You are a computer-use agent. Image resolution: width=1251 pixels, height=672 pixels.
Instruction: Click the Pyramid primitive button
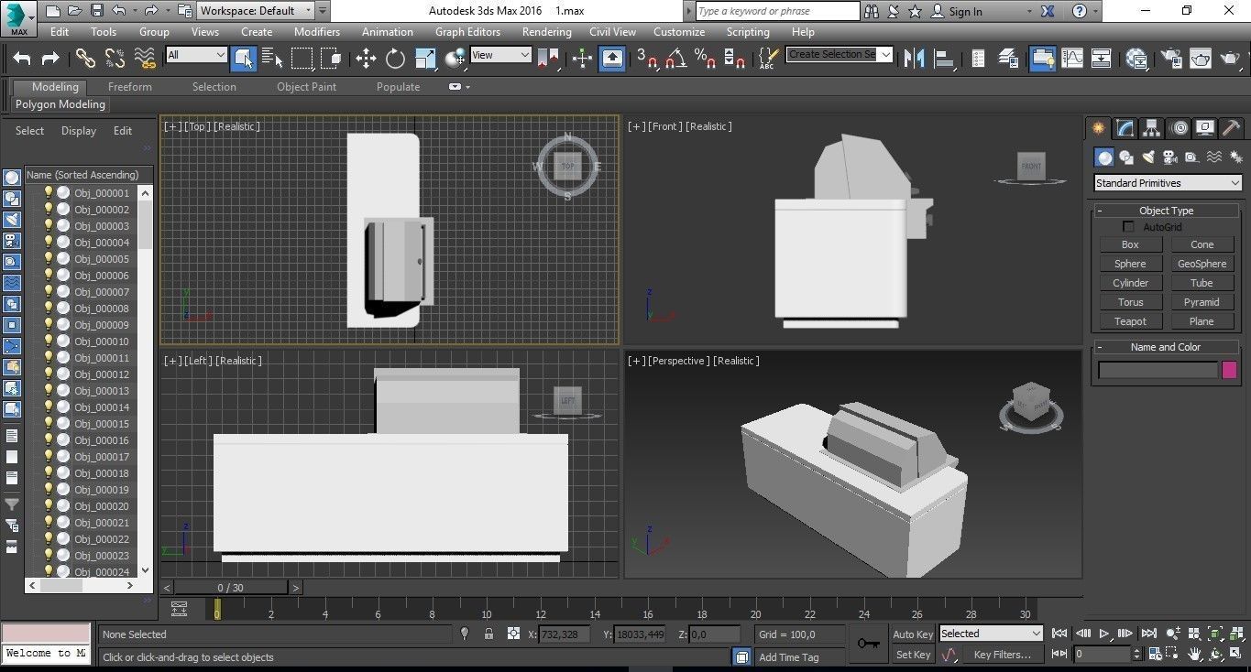(x=1202, y=302)
